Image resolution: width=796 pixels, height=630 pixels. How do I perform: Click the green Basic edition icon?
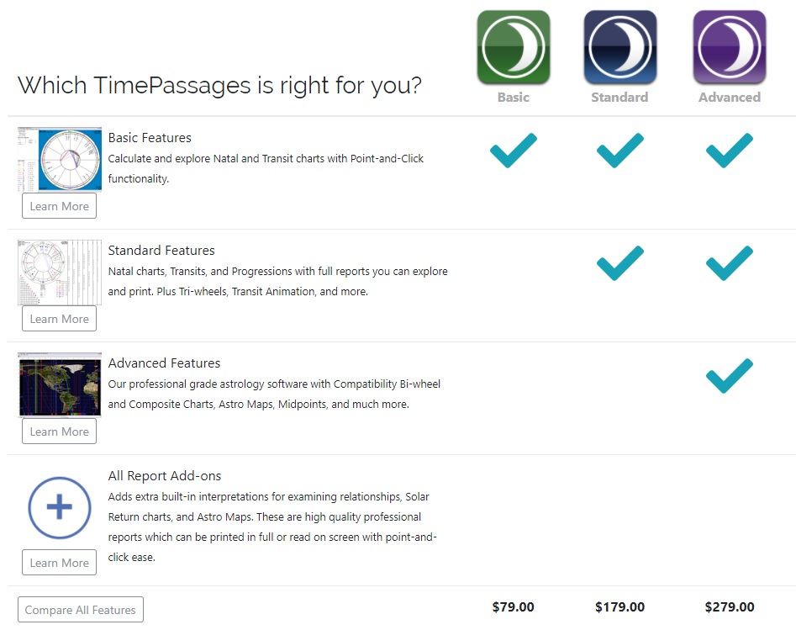[513, 48]
